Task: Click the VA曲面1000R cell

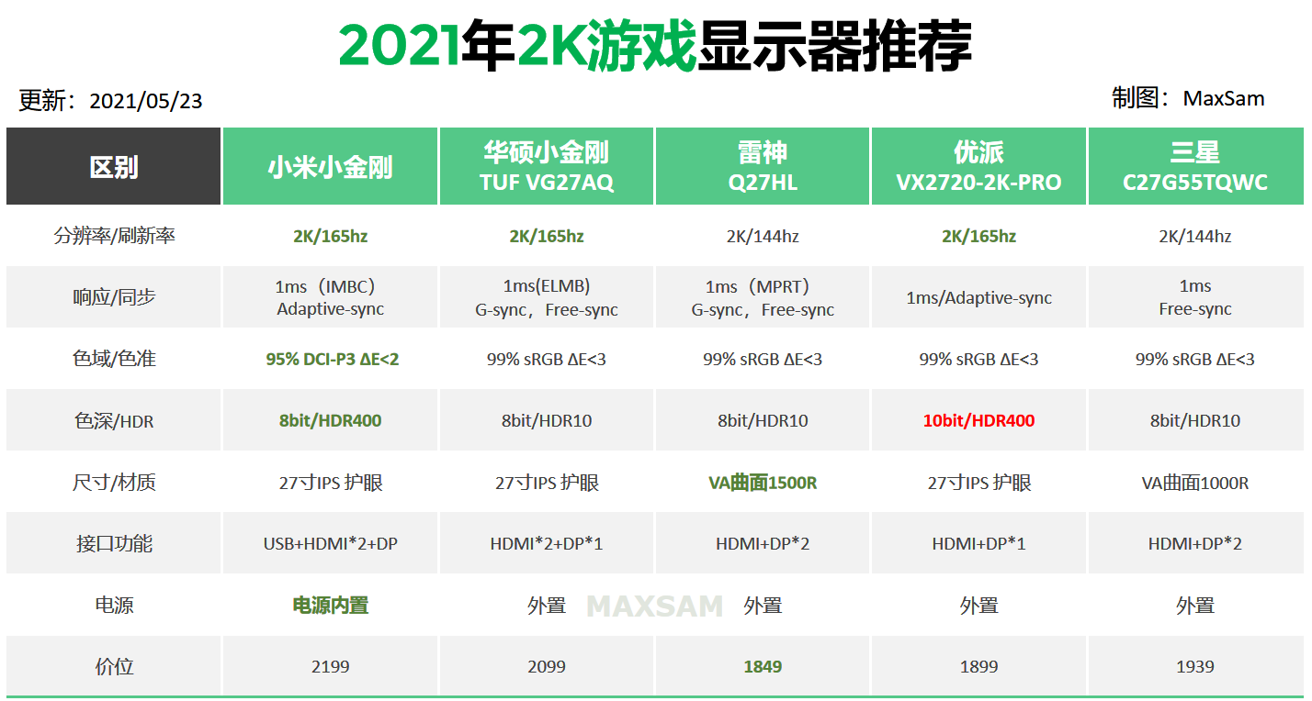Action: pyautogui.click(x=1195, y=482)
